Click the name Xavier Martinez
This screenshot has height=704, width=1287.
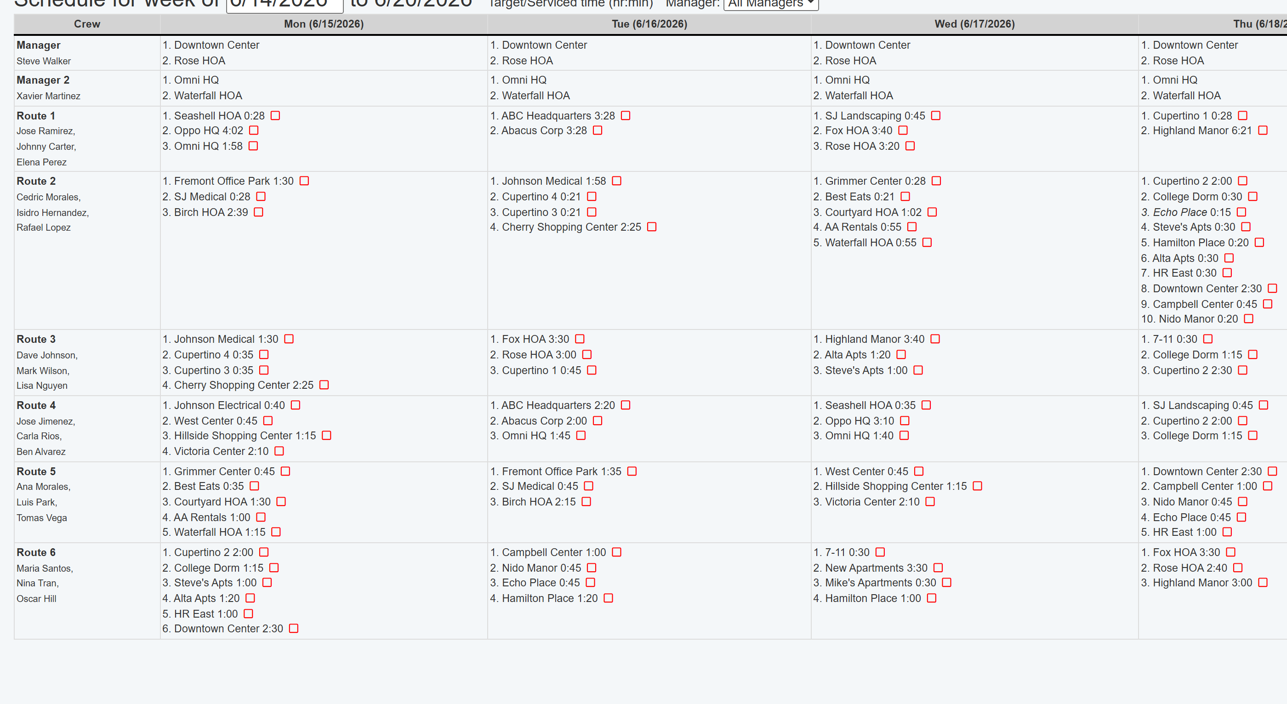click(x=48, y=97)
